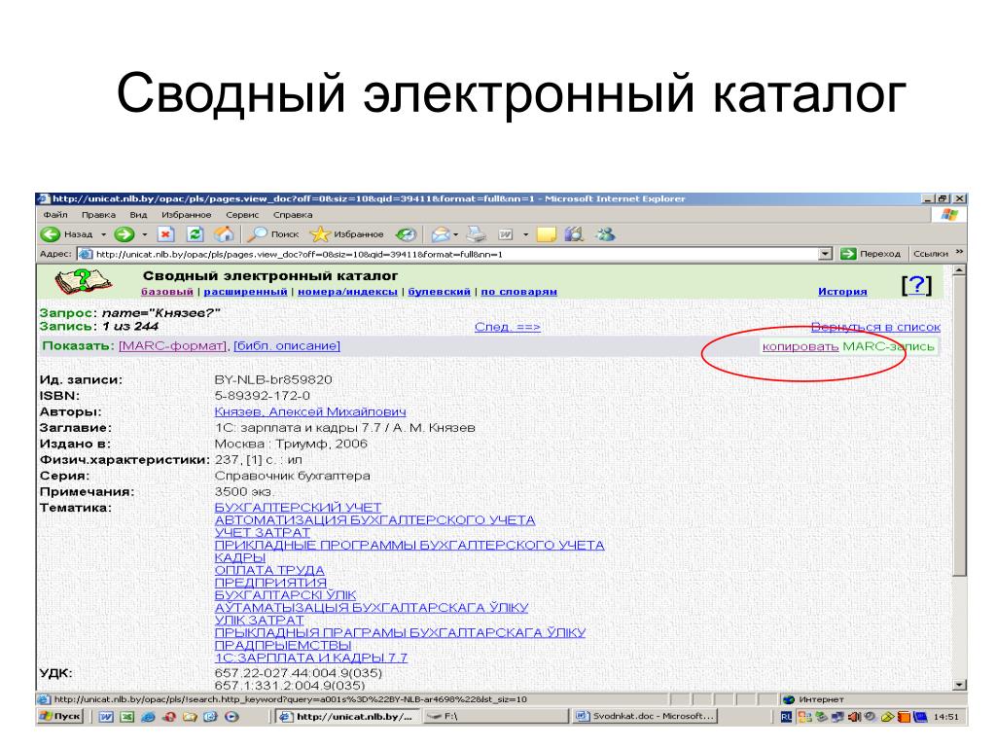
Task: Show [библ. описание] view
Action: (x=287, y=346)
